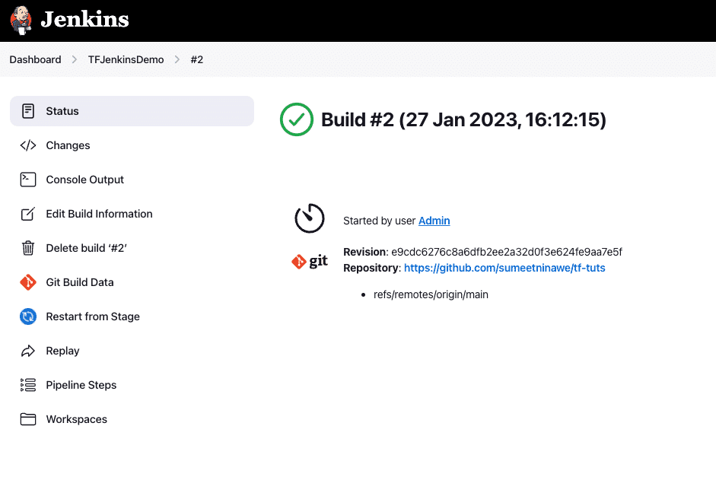Select Restart from Stage
The width and height of the screenshot is (716, 477).
(93, 316)
